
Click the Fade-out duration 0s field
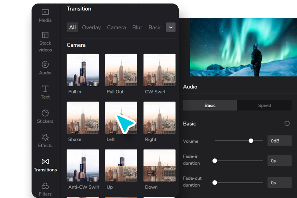click(x=279, y=183)
